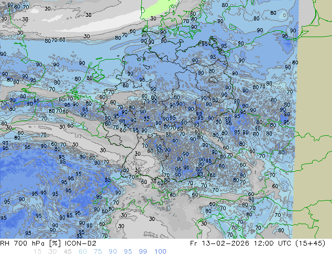Click the "RH" text in the map title
The image size is (332, 256).
point(4,243)
